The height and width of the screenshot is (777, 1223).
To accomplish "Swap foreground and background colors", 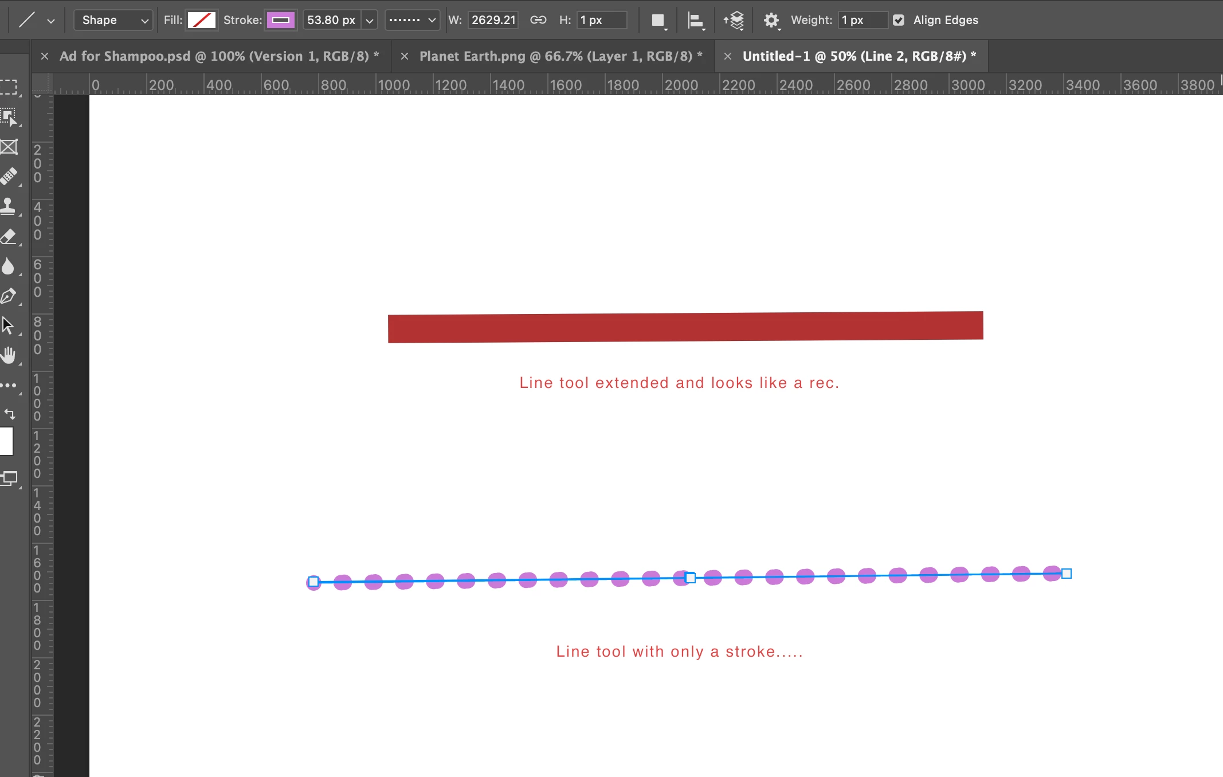I will coord(10,414).
